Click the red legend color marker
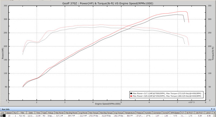 tap(131, 96)
